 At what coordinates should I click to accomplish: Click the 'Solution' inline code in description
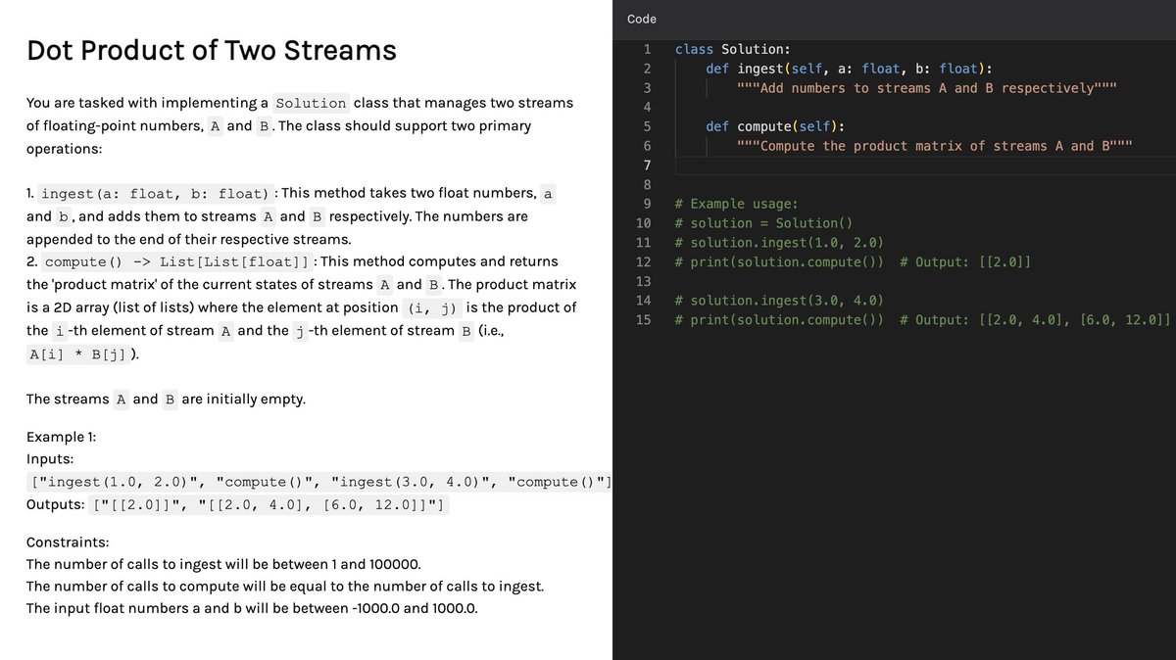tap(311, 103)
